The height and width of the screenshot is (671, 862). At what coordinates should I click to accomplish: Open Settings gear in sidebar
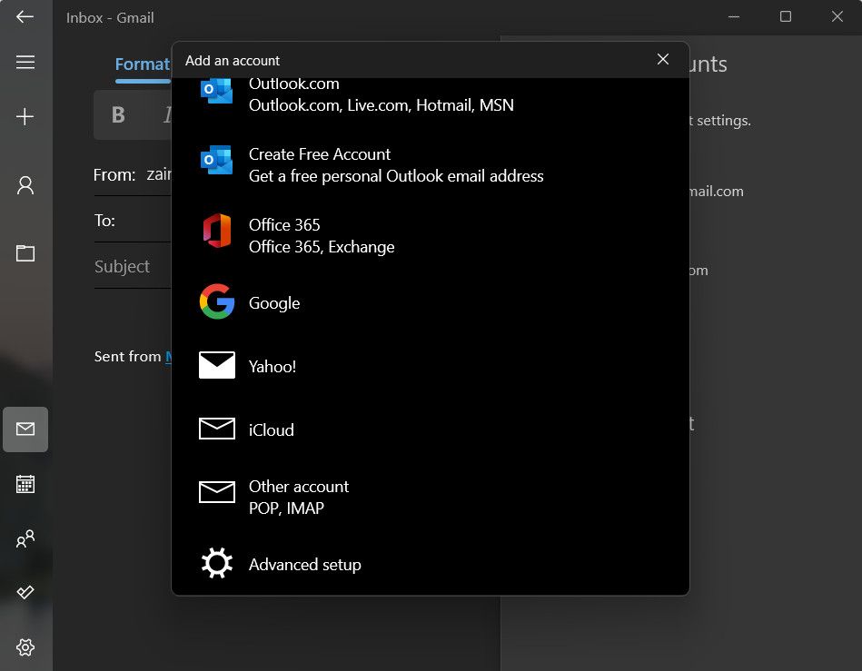coord(25,646)
